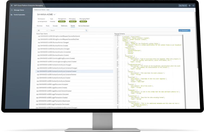Select BusinessPartner.Created event topic
The height and width of the screenshot is (132, 204).
pos(75,46)
